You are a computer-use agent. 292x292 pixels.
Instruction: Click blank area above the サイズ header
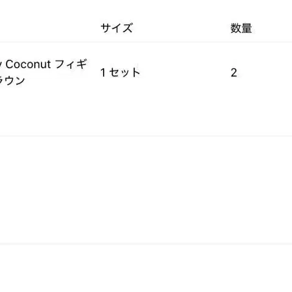point(116,10)
